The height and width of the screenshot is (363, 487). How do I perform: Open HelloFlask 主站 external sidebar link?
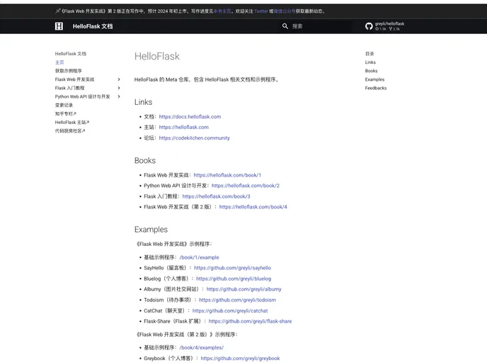(72, 123)
